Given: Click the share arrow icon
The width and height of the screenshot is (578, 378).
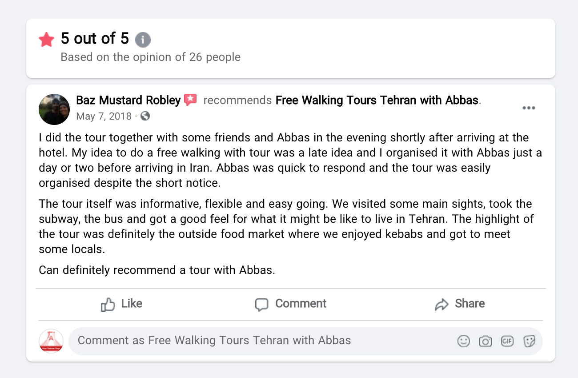Looking at the screenshot, I should [x=442, y=305].
